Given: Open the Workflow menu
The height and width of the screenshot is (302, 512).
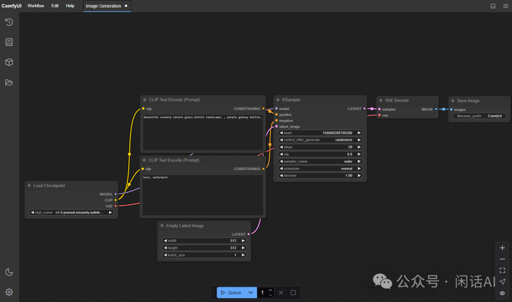Looking at the screenshot, I should coord(36,6).
